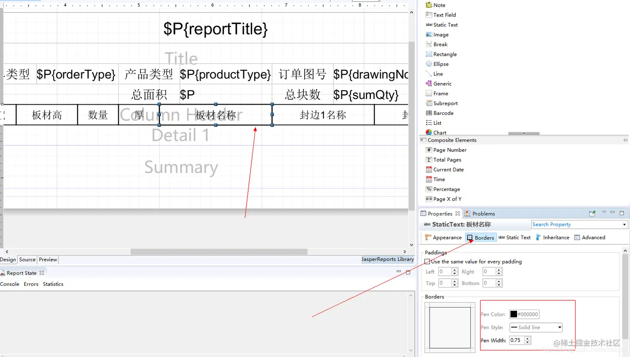Show the Errors report state section
This screenshot has width=630, height=357.
pyautogui.click(x=31, y=284)
